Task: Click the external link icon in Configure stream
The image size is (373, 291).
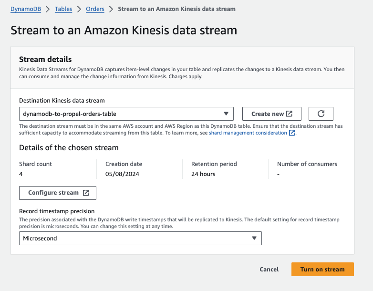Action: pos(86,193)
